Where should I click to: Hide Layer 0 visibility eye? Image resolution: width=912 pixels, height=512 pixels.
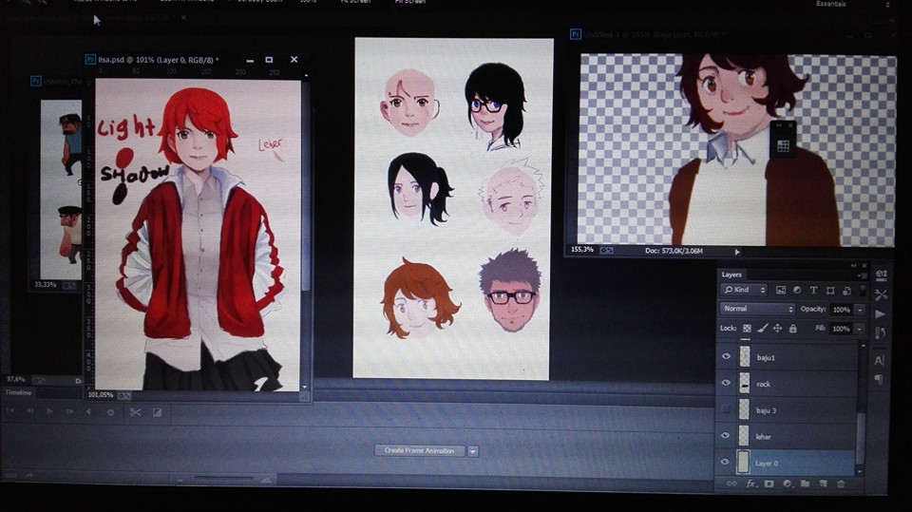725,462
